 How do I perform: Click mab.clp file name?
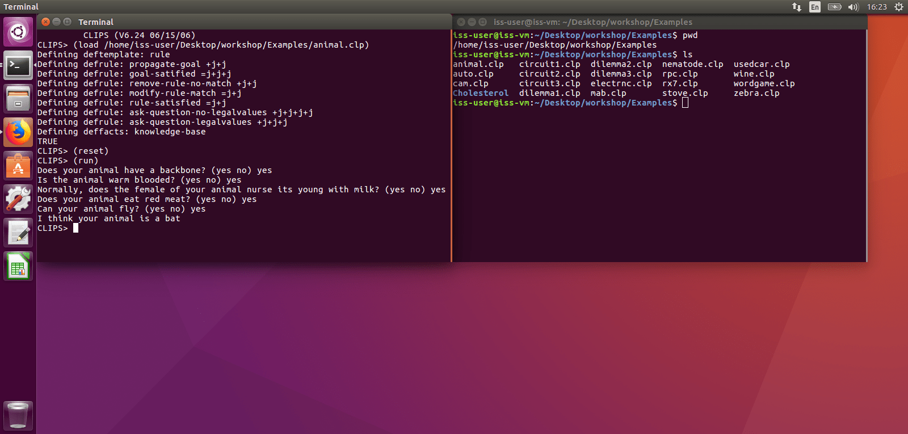click(x=608, y=93)
